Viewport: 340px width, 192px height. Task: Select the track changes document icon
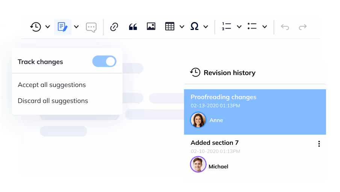tap(62, 27)
